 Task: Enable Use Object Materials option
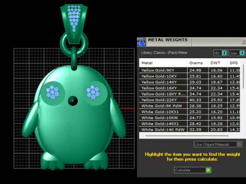point(239,144)
